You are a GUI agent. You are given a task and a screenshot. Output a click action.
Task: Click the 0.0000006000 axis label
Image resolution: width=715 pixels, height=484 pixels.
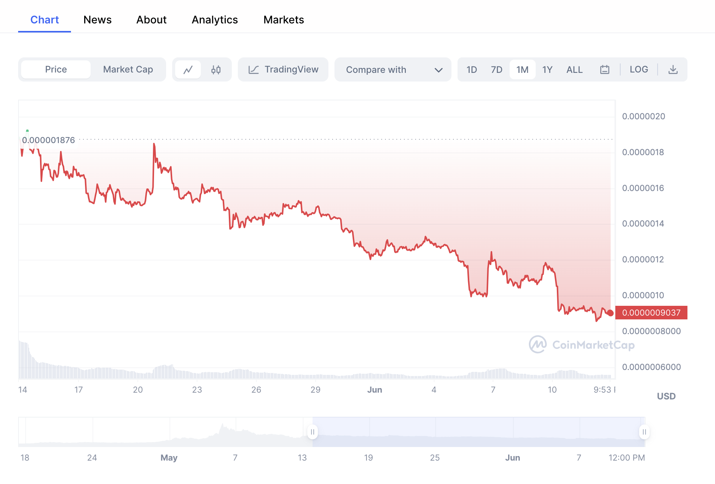pyautogui.click(x=652, y=367)
